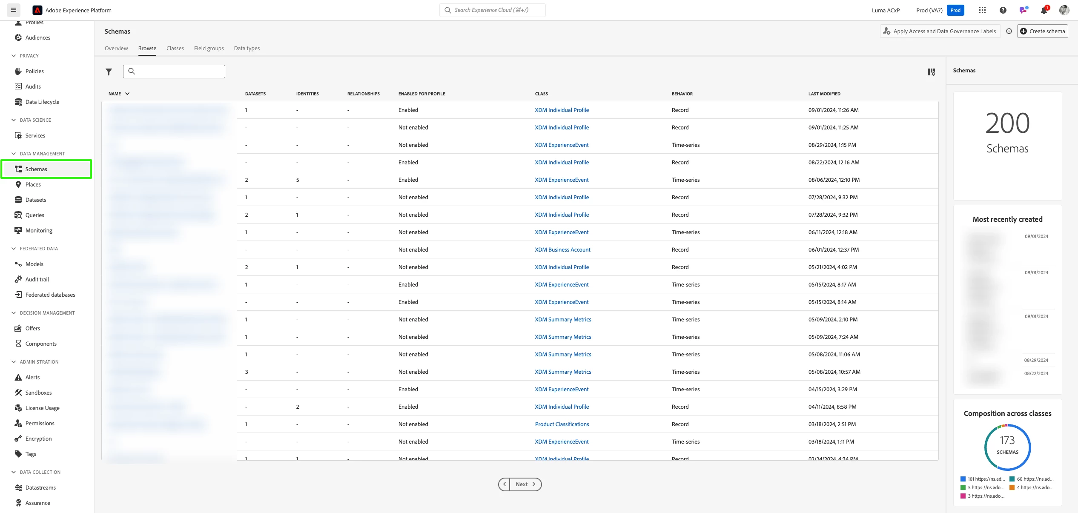Click the Next page button
The image size is (1078, 513).
click(x=525, y=484)
